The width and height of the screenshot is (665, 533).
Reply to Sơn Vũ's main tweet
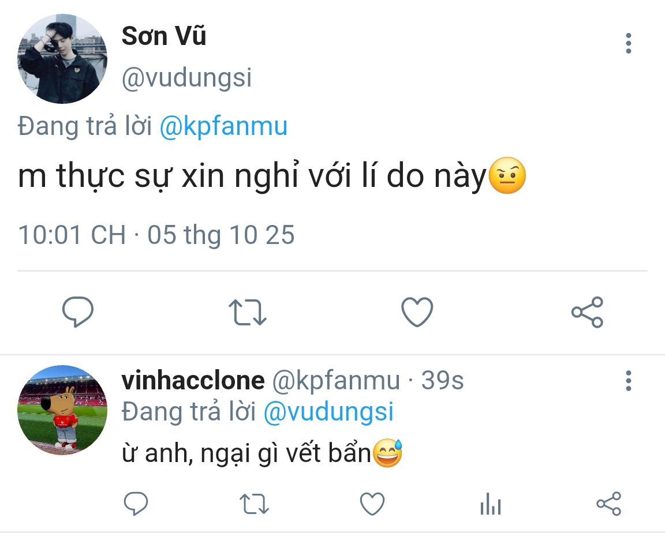click(78, 312)
